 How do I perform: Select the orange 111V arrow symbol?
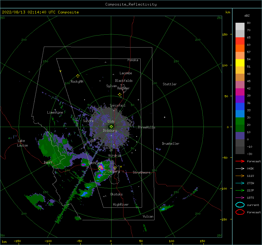[240, 176]
